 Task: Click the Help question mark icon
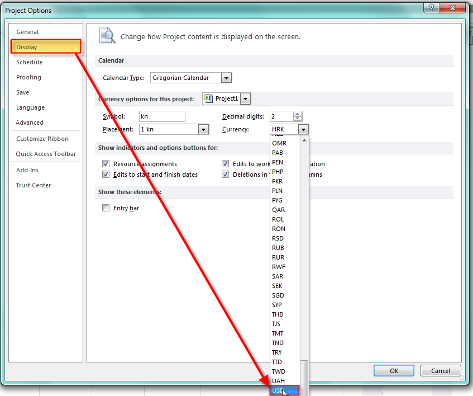tap(431, 8)
